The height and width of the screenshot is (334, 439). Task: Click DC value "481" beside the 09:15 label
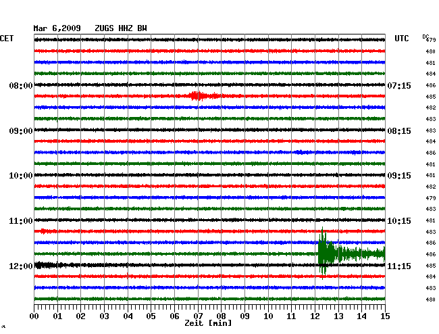click(x=431, y=175)
